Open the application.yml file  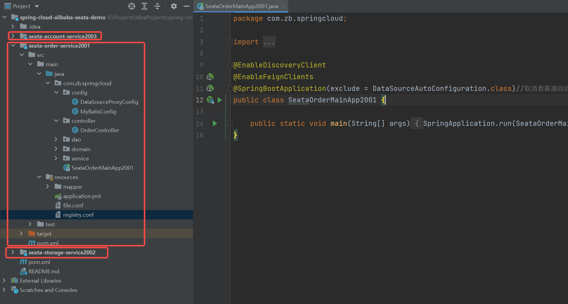click(82, 196)
